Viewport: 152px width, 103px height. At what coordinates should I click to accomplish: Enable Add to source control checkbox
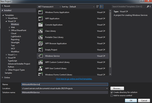pos(112,96)
